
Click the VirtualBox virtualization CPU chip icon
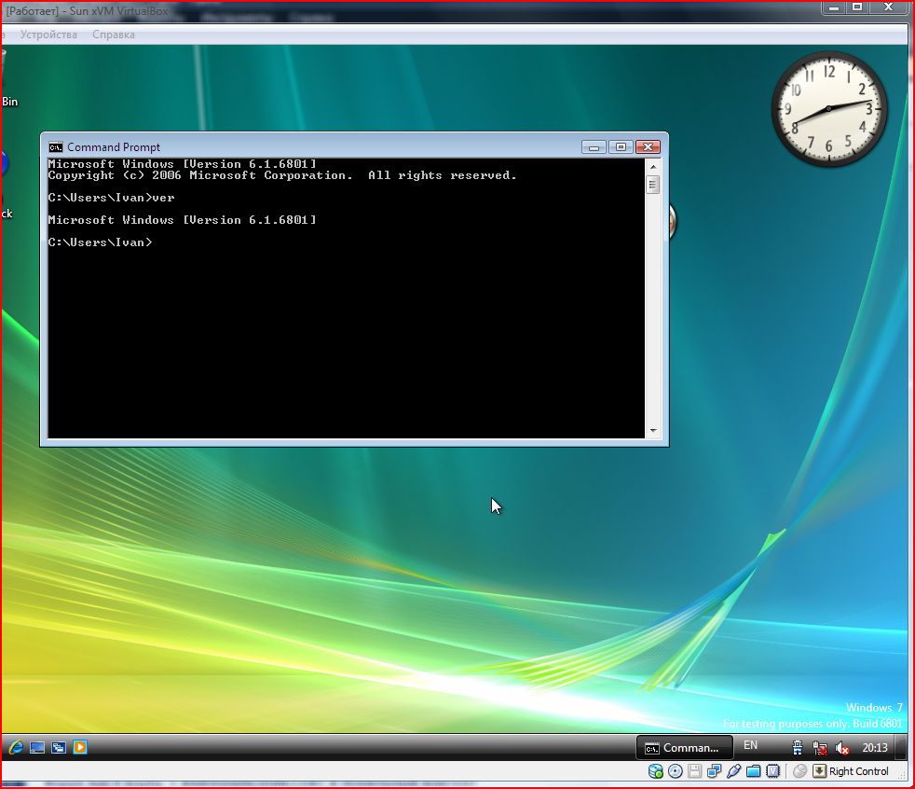(773, 771)
